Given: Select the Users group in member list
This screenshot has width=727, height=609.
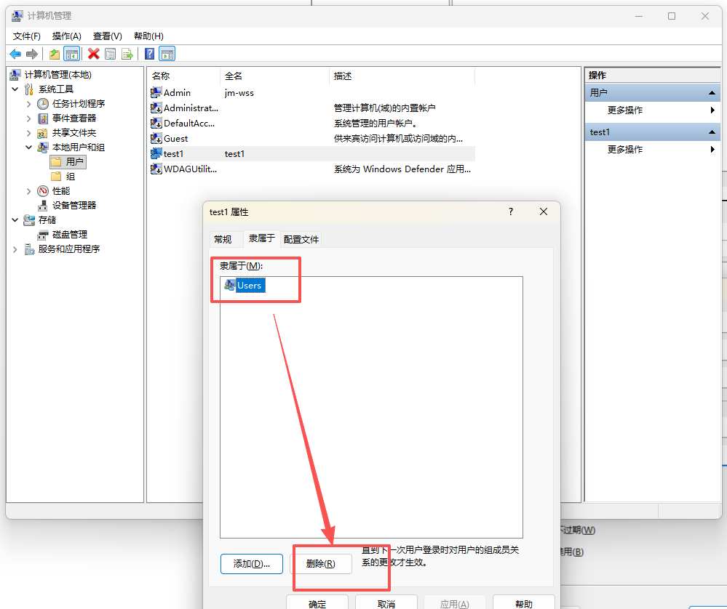Looking at the screenshot, I should coord(249,286).
